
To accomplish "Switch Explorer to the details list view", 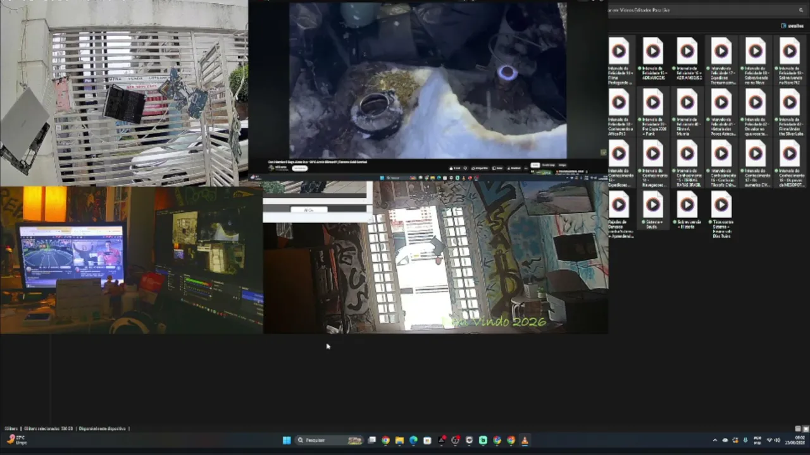I will point(798,428).
